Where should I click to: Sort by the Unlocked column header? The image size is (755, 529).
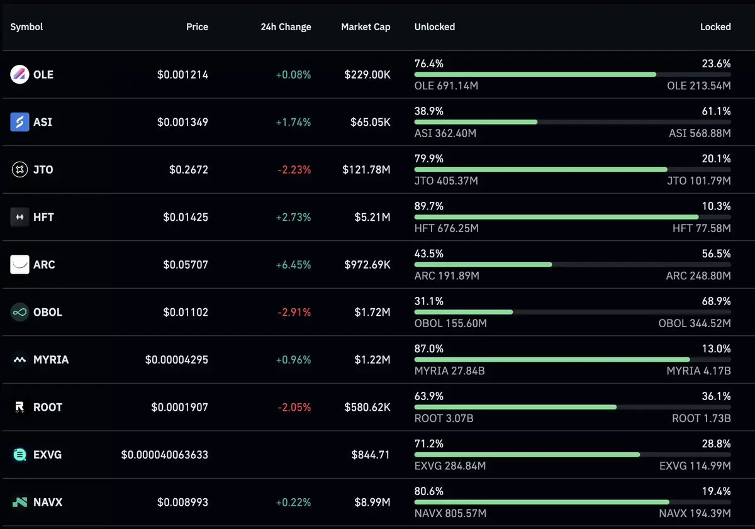click(x=435, y=27)
